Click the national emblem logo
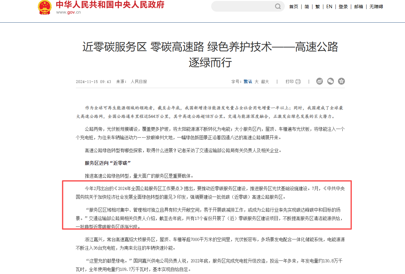 (x=45, y=7)
